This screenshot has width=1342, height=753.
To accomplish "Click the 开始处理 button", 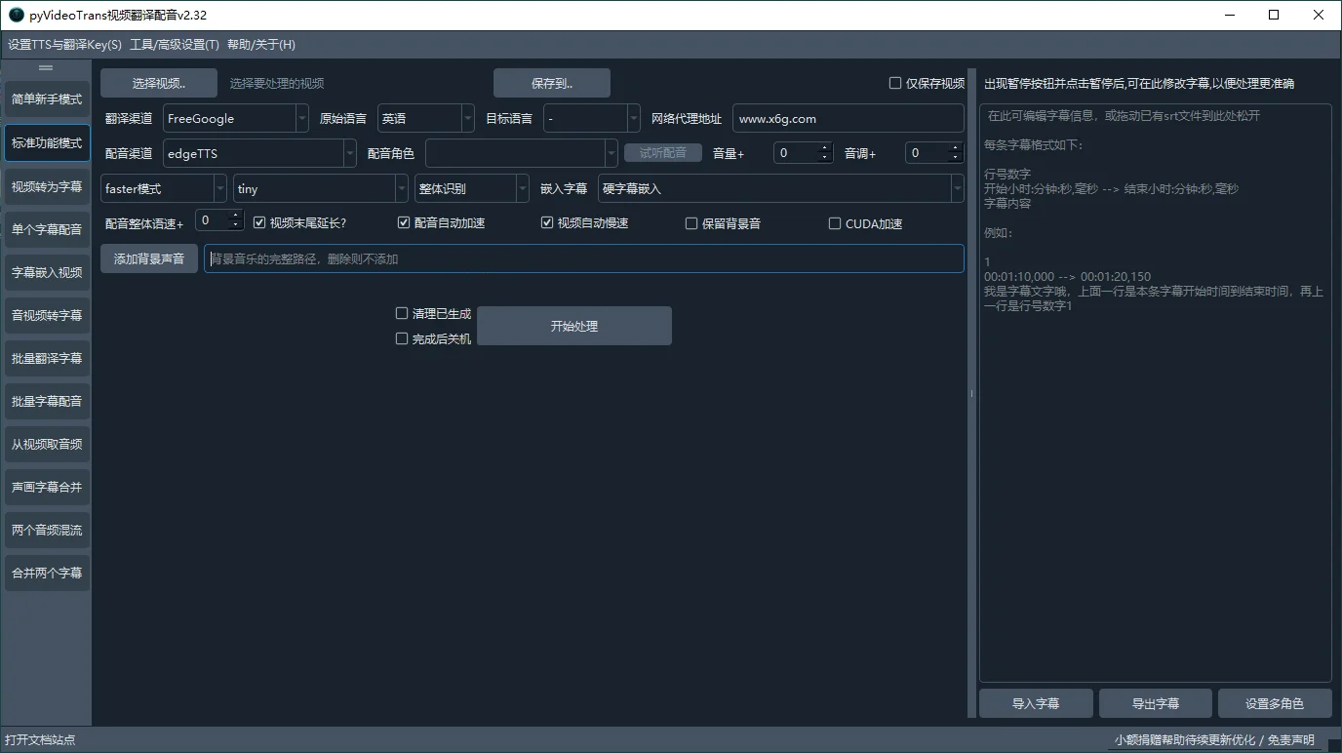I will coord(573,325).
